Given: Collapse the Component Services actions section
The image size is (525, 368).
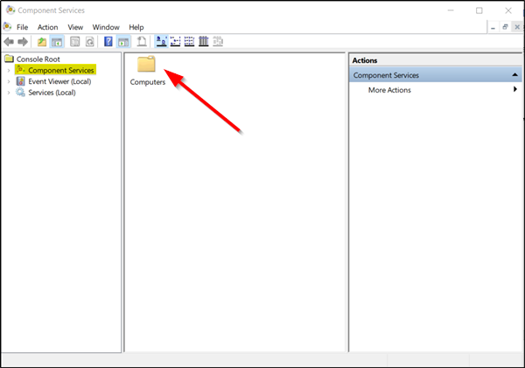Looking at the screenshot, I should (x=515, y=75).
